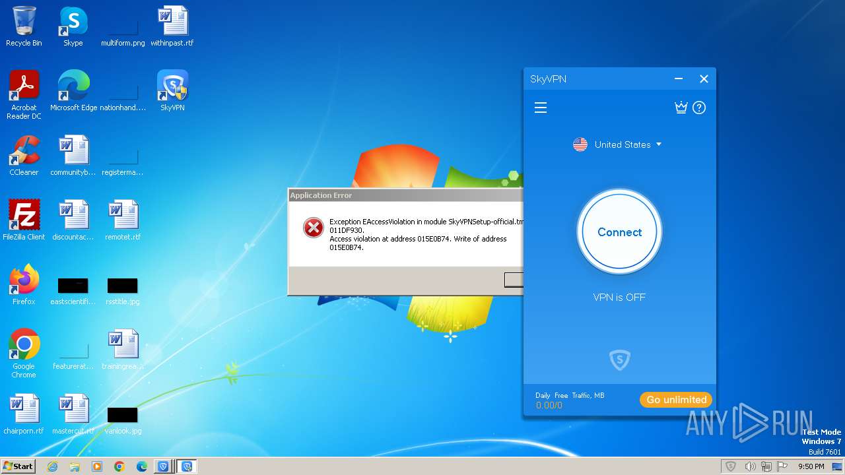Viewport: 845px width, 475px height.
Task: Click the Application Error title bar
Action: click(x=405, y=195)
